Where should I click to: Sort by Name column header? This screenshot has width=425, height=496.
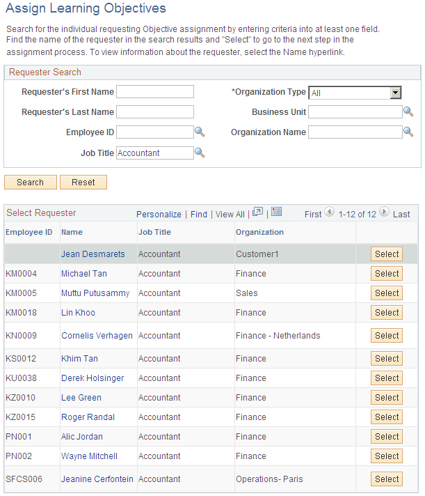tap(72, 232)
